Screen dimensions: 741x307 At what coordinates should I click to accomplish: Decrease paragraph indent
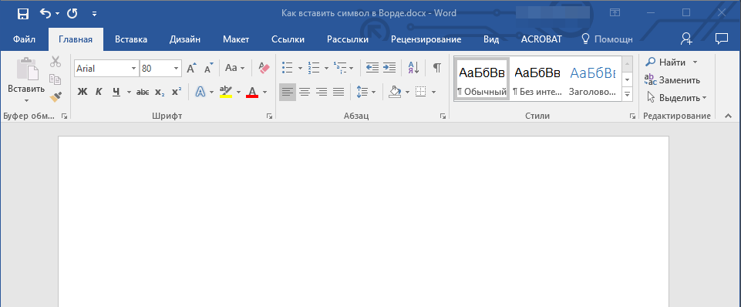point(372,68)
